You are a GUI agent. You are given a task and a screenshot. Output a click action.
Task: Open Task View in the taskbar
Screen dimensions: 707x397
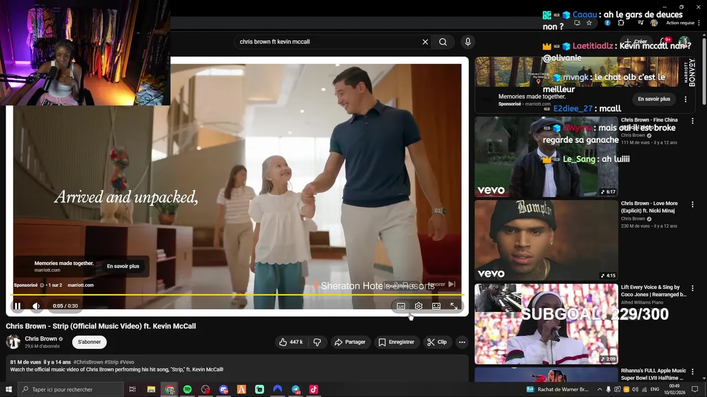pos(133,389)
